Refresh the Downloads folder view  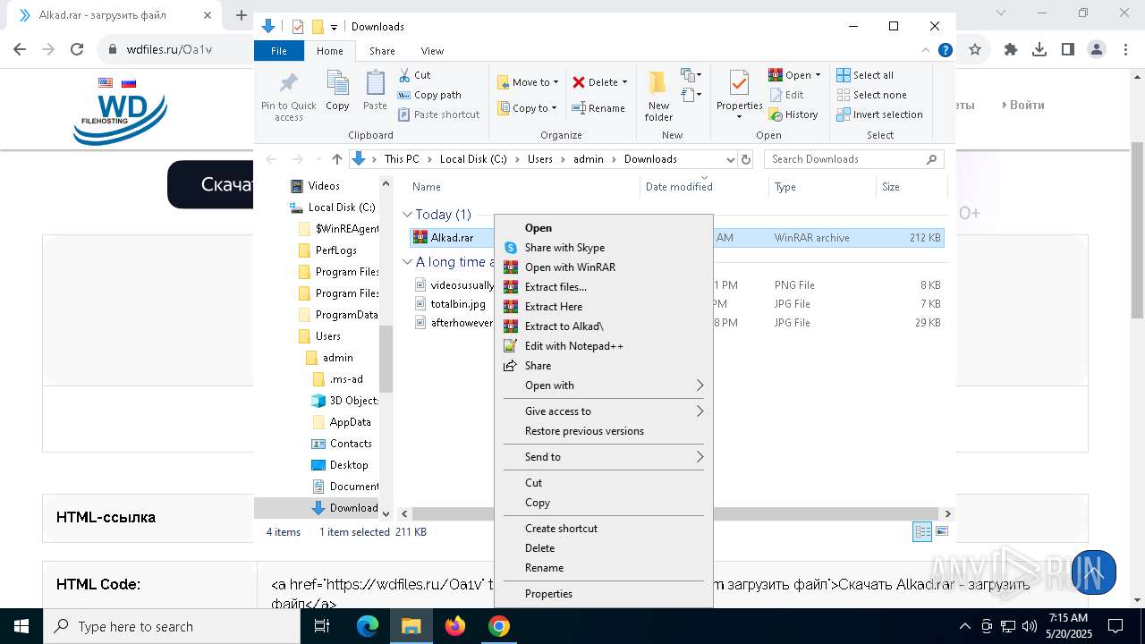(748, 159)
